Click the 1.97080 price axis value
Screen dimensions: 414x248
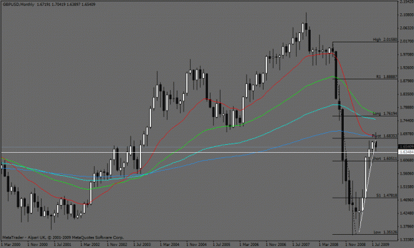(x=406, y=54)
